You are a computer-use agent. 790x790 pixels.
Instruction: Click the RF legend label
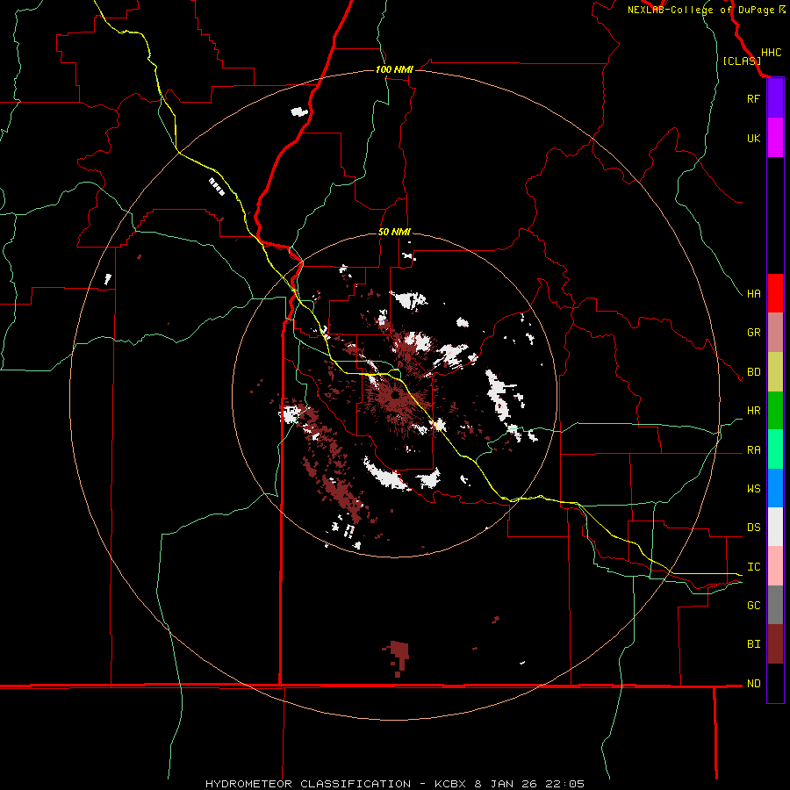753,98
